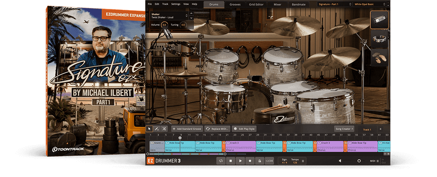This screenshot has width=437, height=177.
Task: Toggle loop playback mode
Action: [221, 160]
